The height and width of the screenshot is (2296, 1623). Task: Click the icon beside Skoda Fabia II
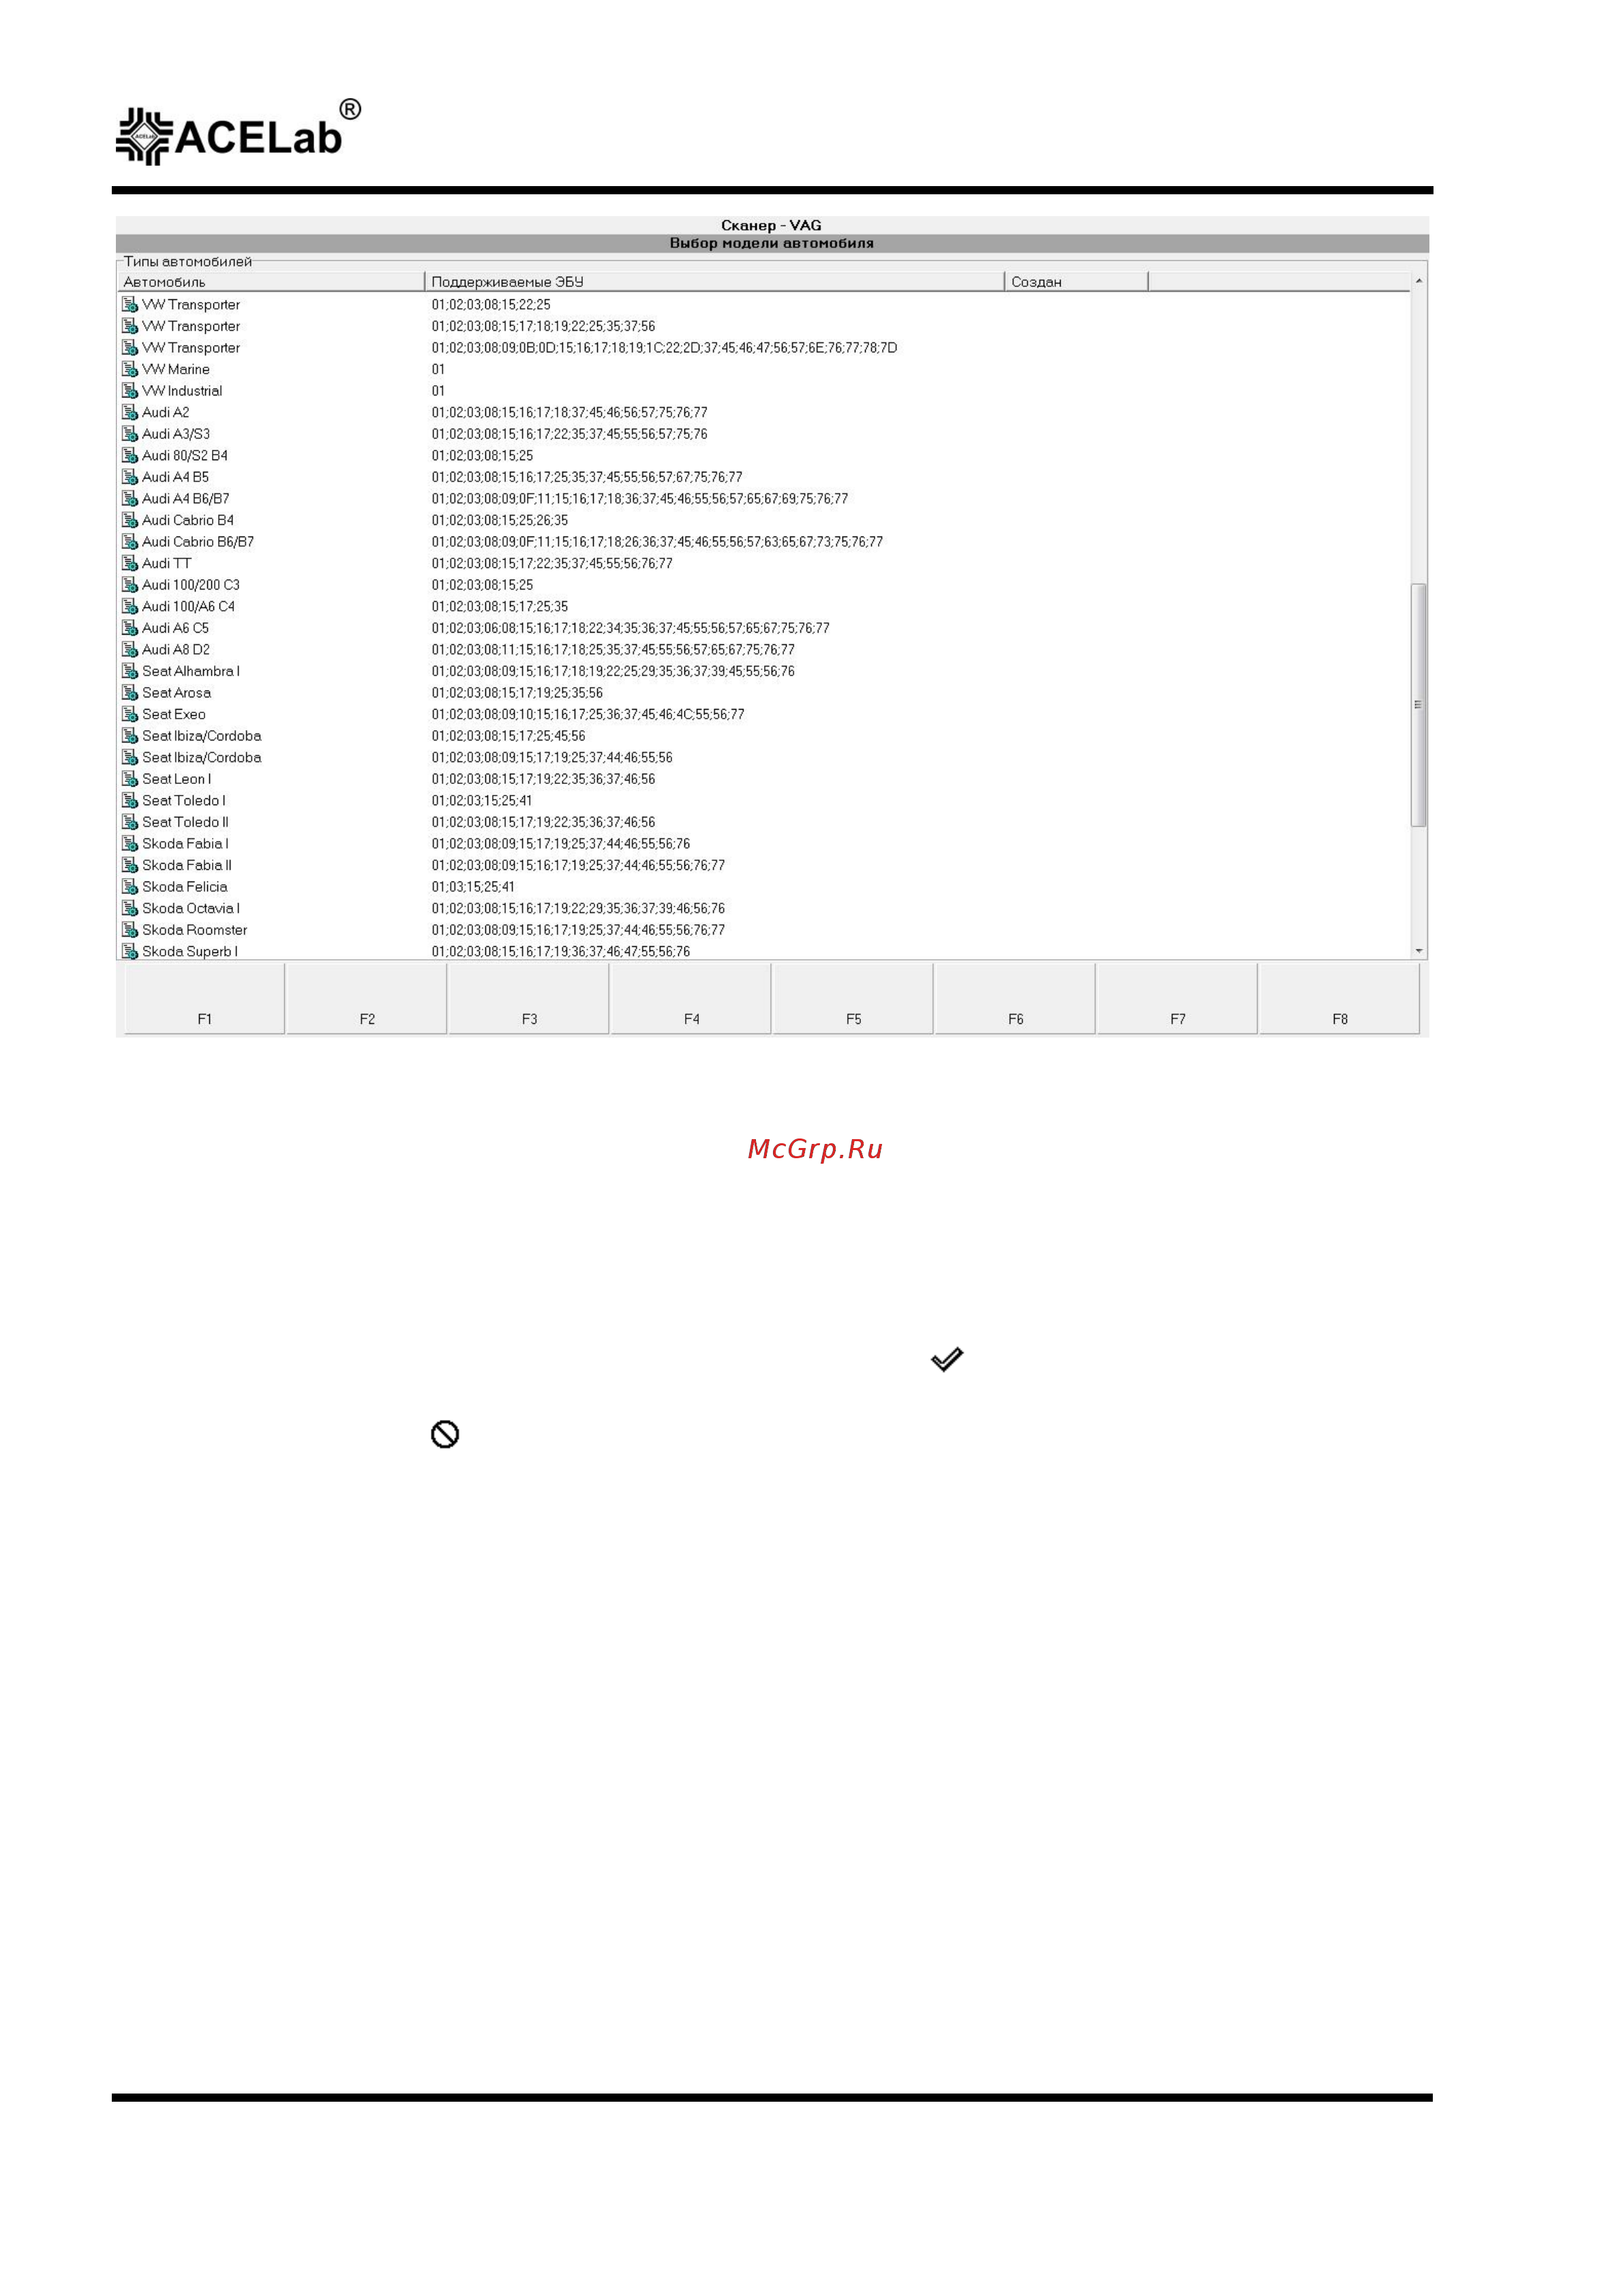tap(130, 865)
